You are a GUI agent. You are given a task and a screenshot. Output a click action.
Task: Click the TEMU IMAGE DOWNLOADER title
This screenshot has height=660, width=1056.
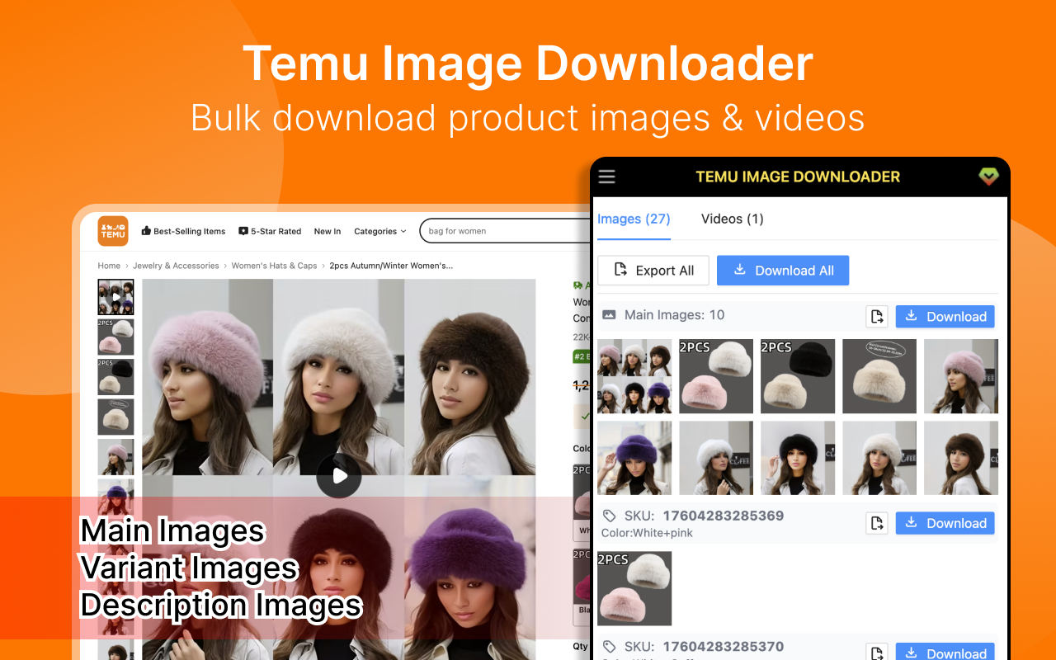tap(798, 177)
